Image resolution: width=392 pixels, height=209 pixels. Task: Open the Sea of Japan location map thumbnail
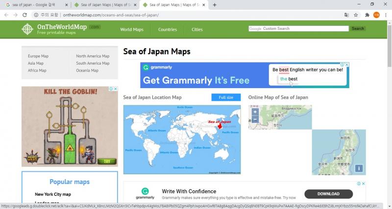(182, 139)
